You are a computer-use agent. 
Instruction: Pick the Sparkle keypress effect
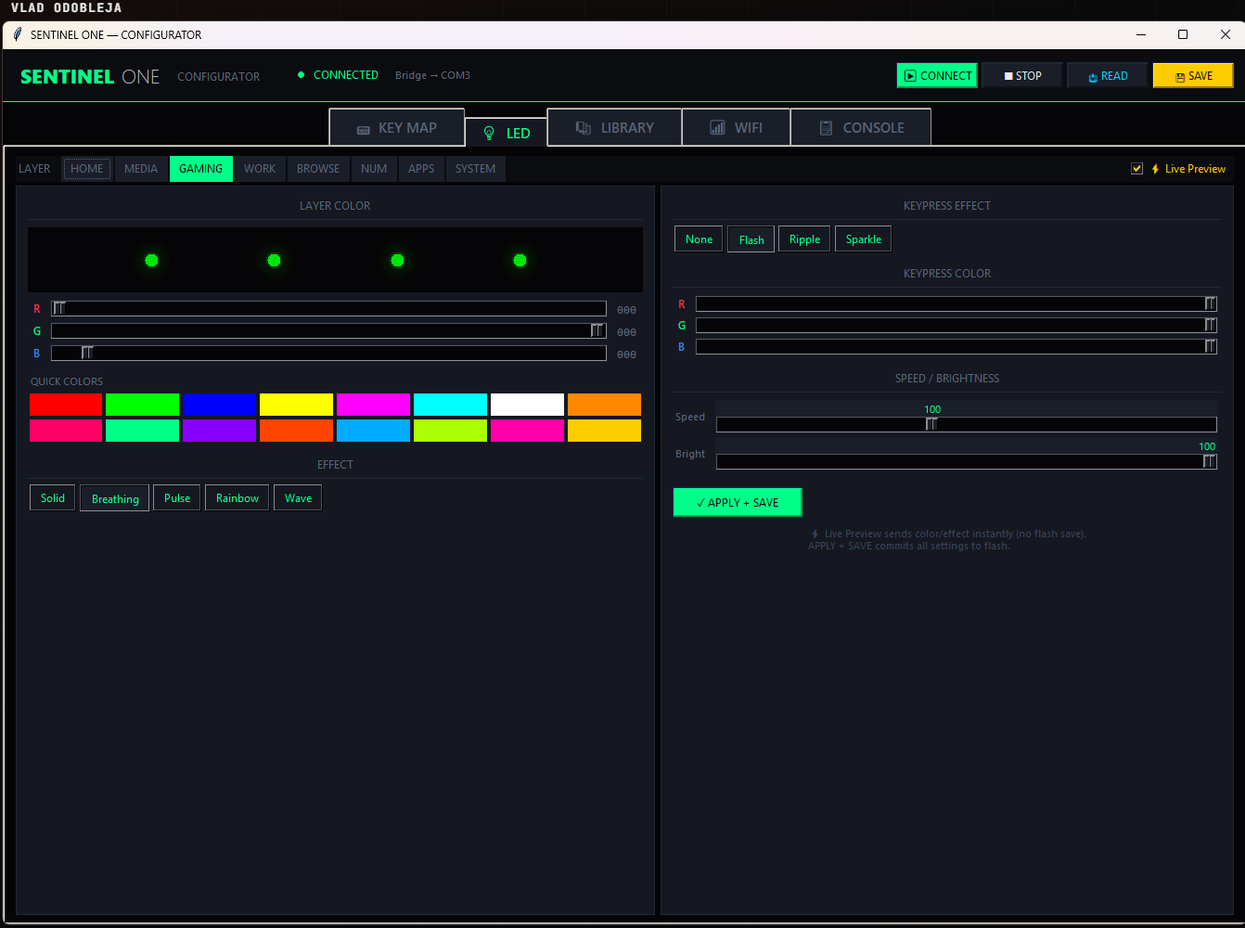tap(864, 239)
